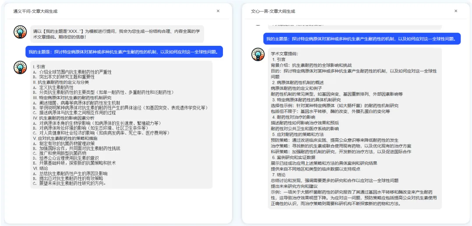Click line 推广和使用新型抗菌药物
The height and width of the screenshot is (226, 472).
[59, 154]
